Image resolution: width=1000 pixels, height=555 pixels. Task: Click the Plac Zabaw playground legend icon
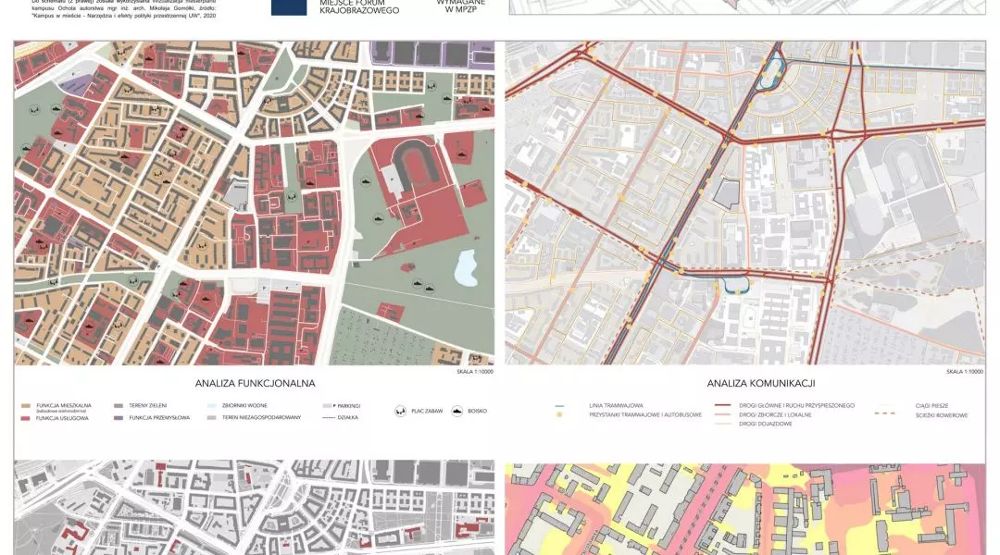pos(401,411)
